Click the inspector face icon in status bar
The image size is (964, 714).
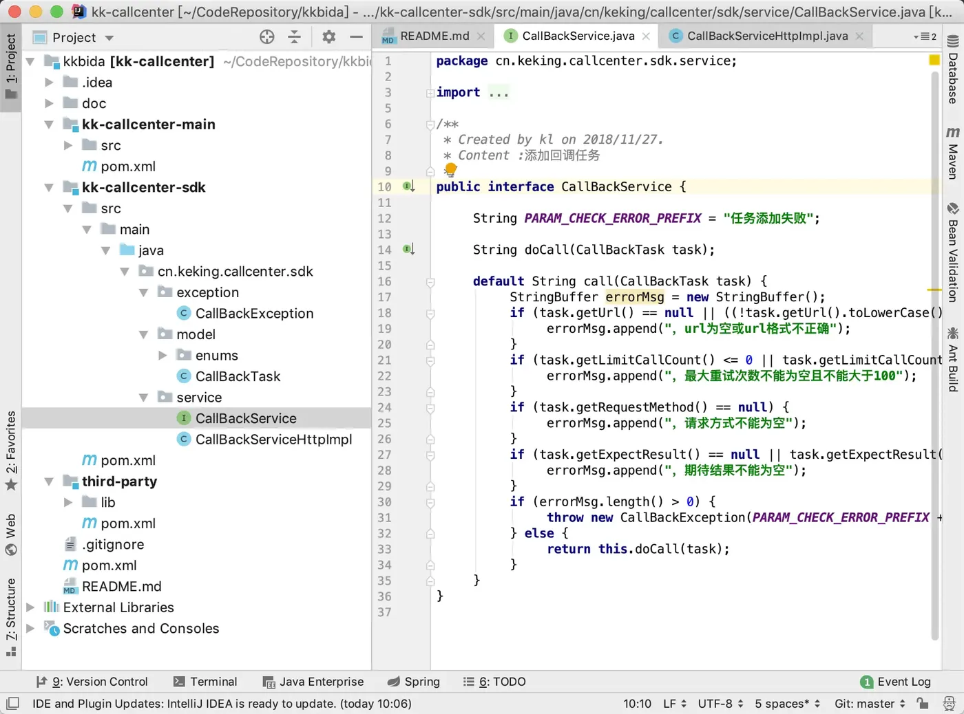point(949,703)
